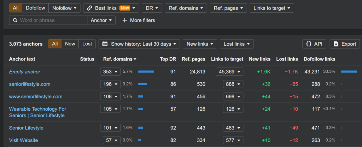Screen dimensions: 362x147
Task: Open the Links to target filter
Action: tap(271, 8)
